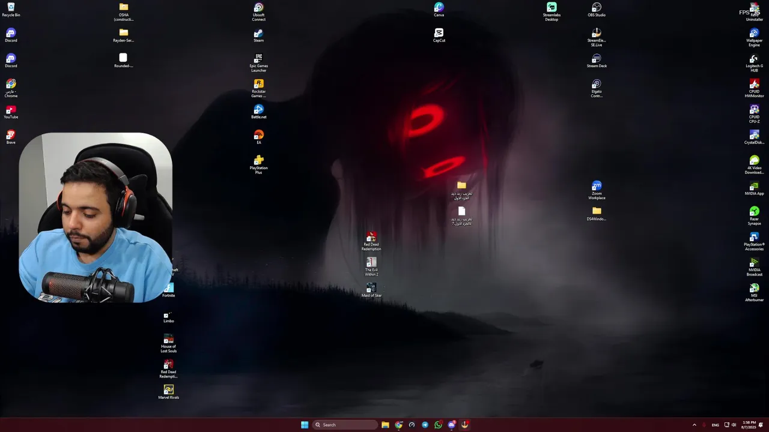769x432 pixels.
Task: Select the Stream Deck shortcut
Action: tap(597, 61)
